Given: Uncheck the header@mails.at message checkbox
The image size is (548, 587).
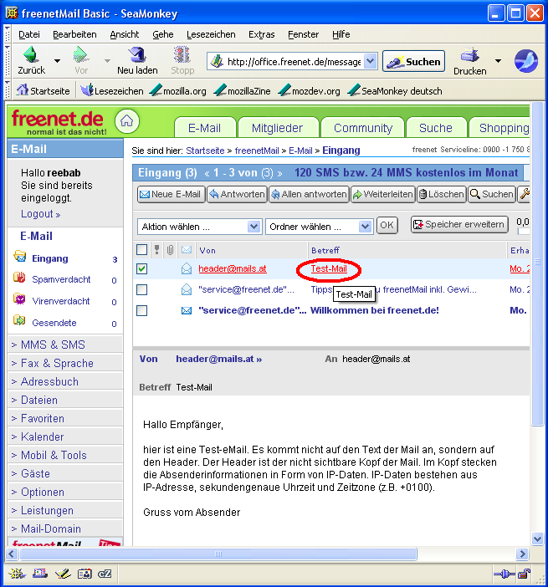Looking at the screenshot, I should [142, 268].
